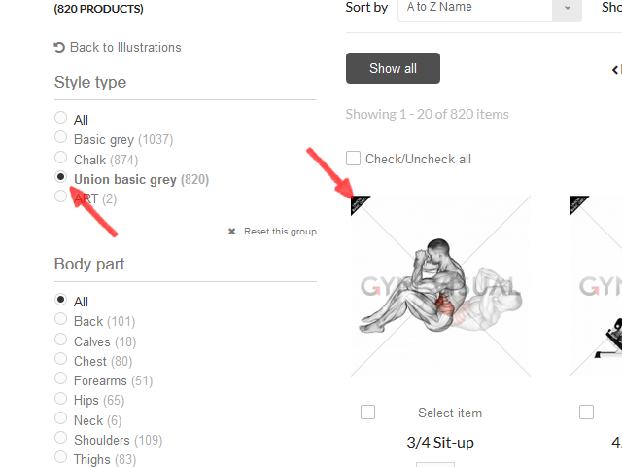
Task: Go Back to Illustrations link
Action: point(125,48)
